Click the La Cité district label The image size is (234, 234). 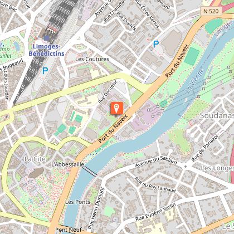[x=35, y=159]
